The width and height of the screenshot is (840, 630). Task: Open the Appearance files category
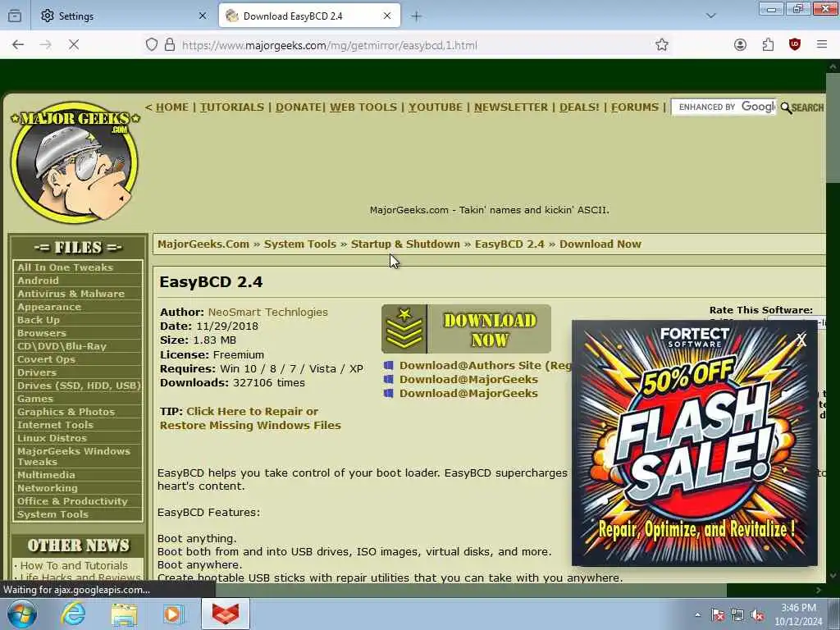49,307
